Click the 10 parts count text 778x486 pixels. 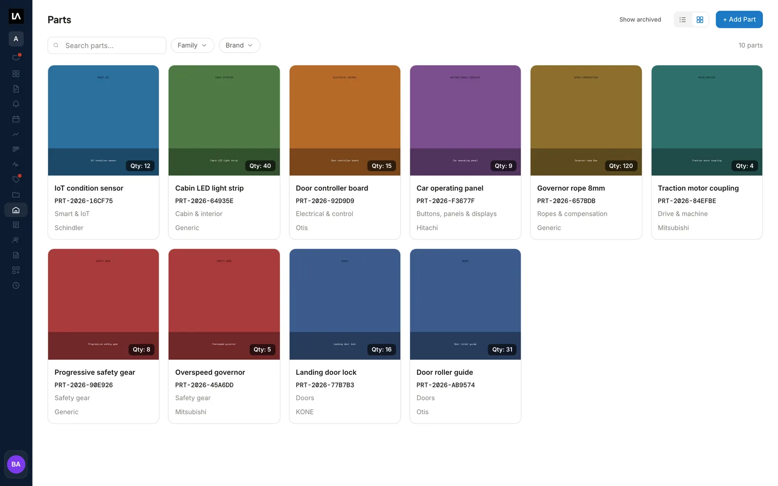point(750,45)
